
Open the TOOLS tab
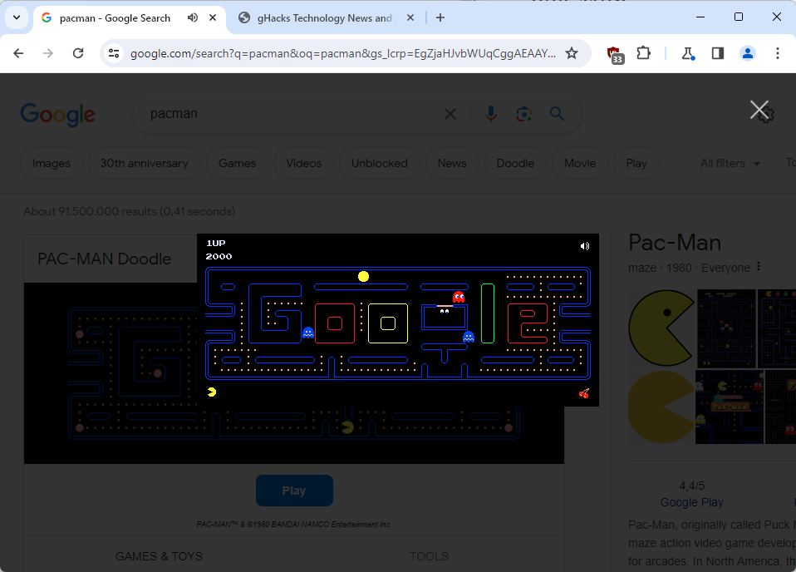(x=429, y=556)
